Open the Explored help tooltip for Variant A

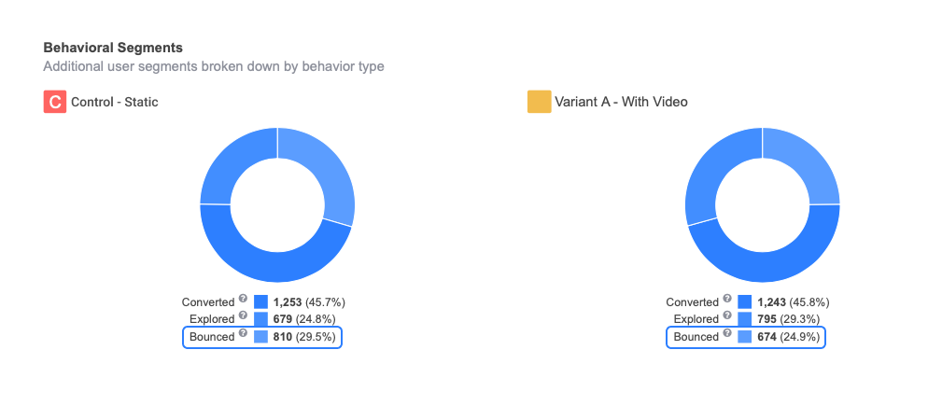tap(727, 316)
